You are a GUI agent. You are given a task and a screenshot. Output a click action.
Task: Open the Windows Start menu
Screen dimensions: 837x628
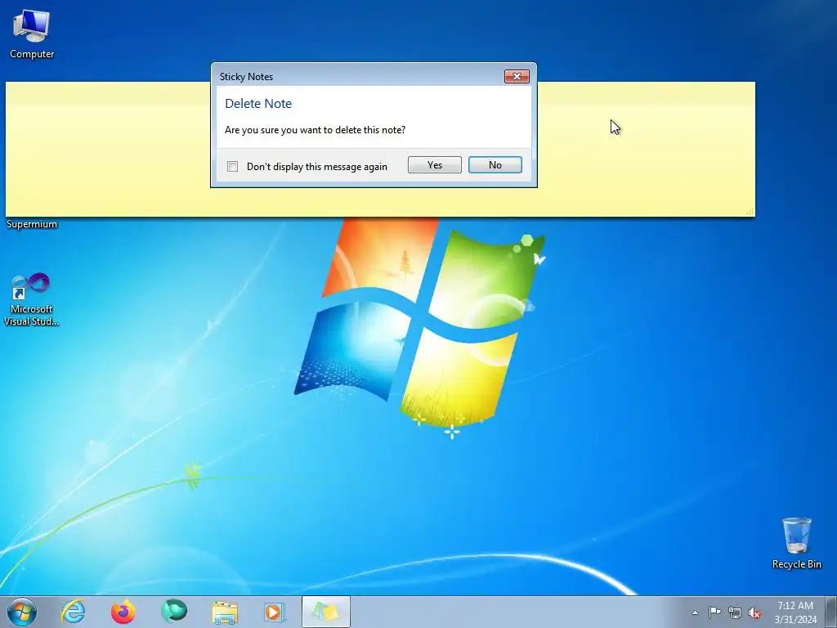pos(22,612)
